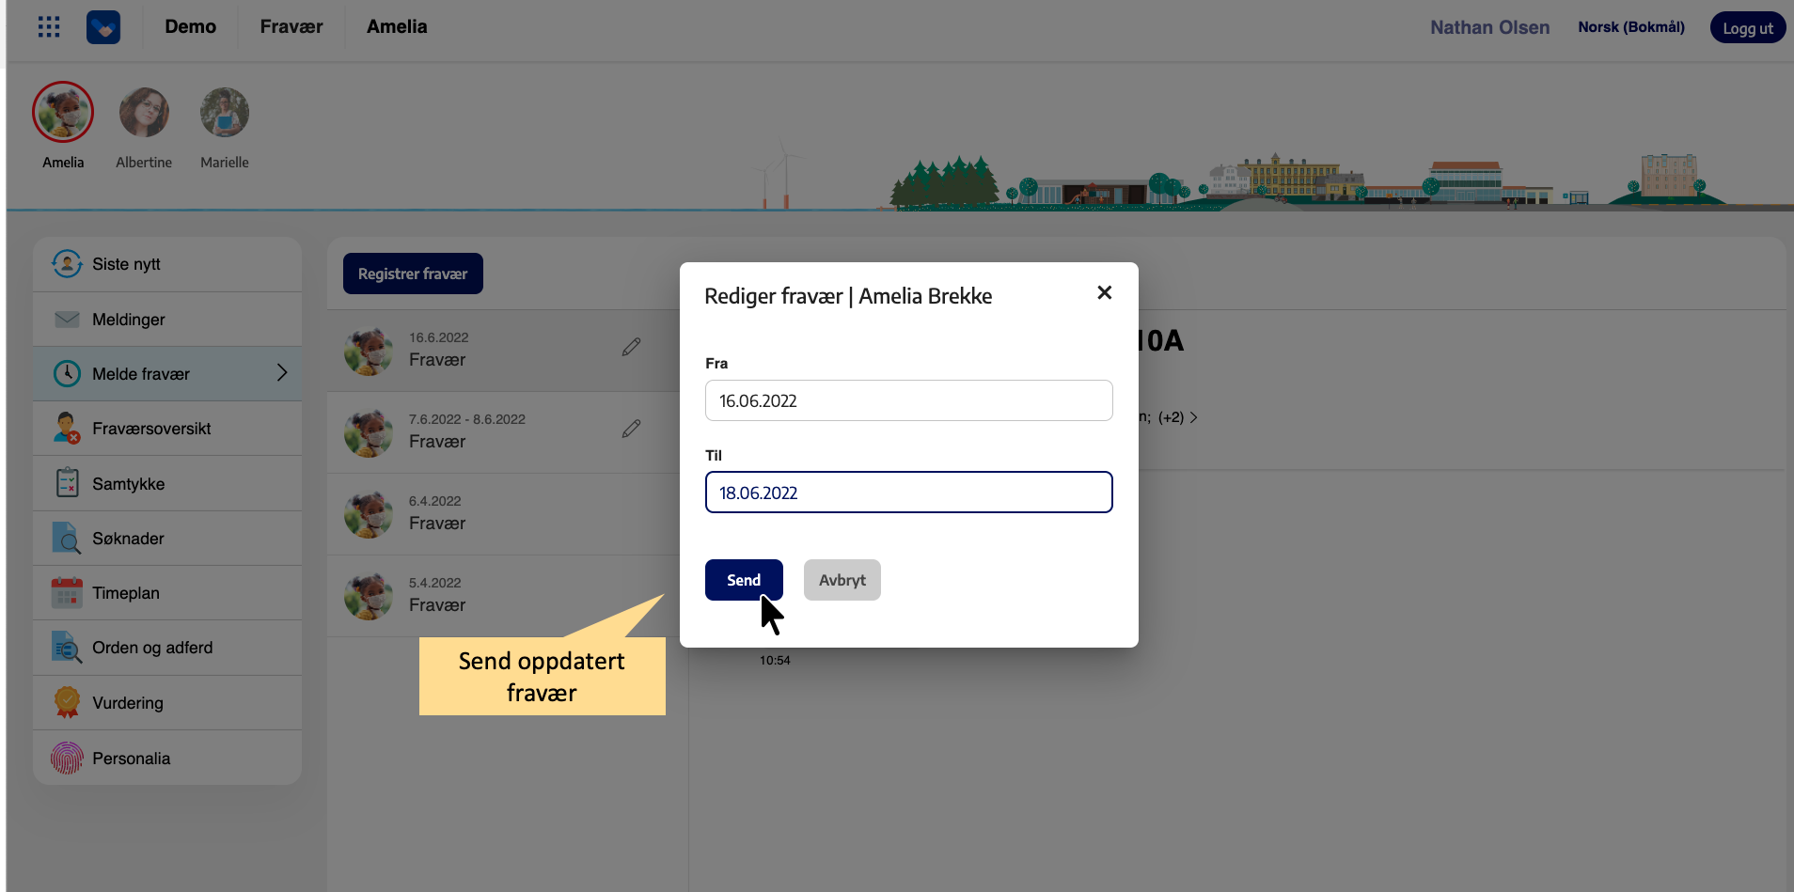This screenshot has height=892, width=1794.
Task: Select the Demo top menu item
Action: (190, 27)
